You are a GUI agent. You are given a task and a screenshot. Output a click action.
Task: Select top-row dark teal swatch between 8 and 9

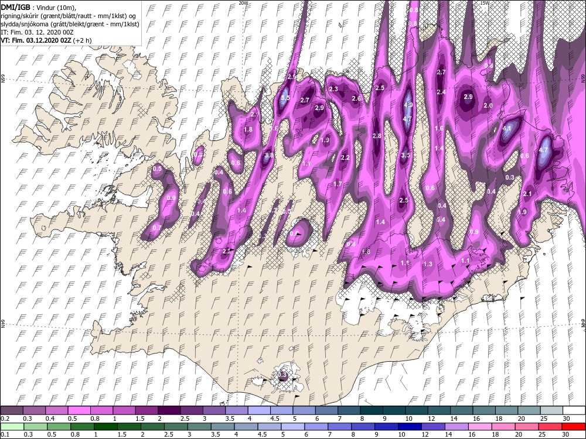[372, 411]
